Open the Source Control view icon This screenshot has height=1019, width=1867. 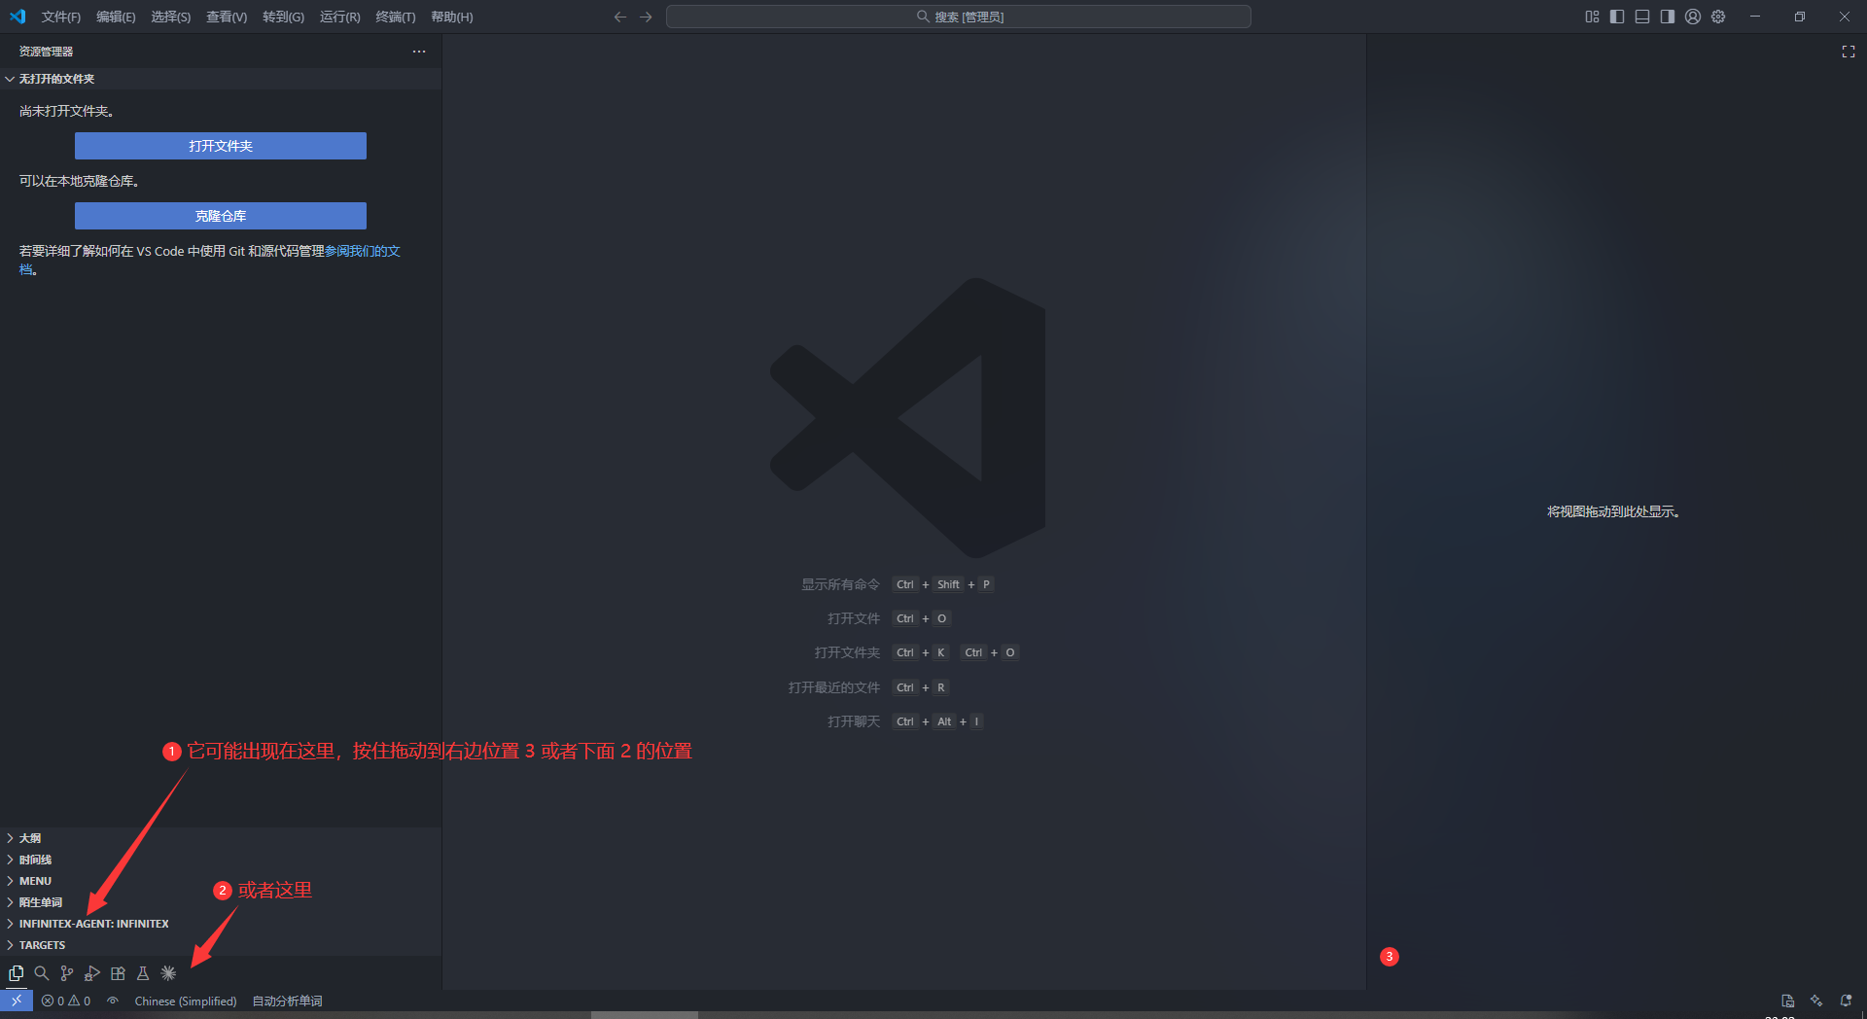pyautogui.click(x=66, y=973)
